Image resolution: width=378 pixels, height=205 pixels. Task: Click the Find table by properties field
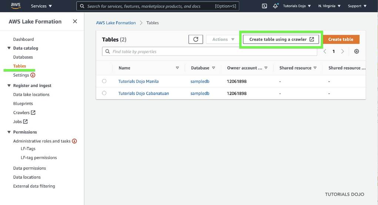pos(211,52)
